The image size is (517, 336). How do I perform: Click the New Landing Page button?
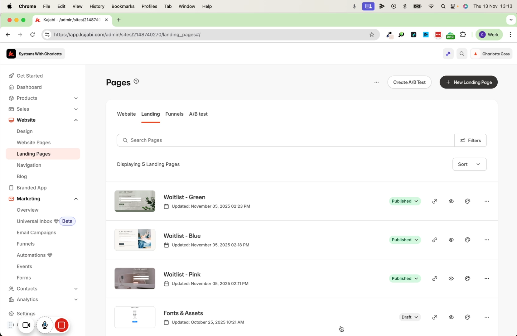(468, 82)
